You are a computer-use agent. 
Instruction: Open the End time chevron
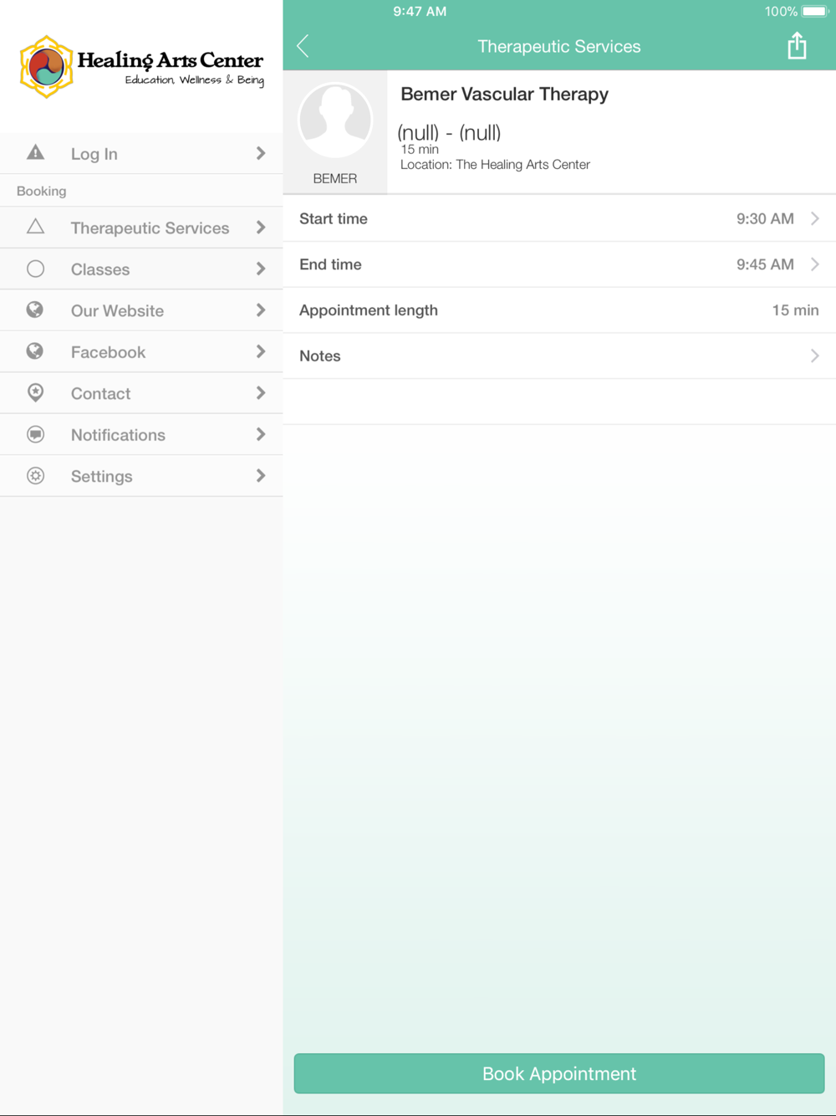click(x=815, y=264)
